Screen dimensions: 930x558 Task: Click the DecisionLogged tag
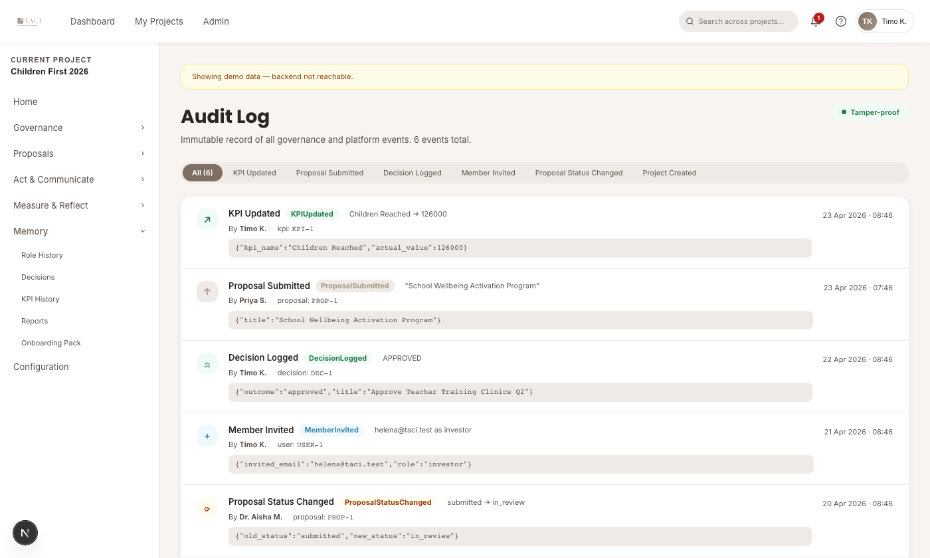(337, 358)
